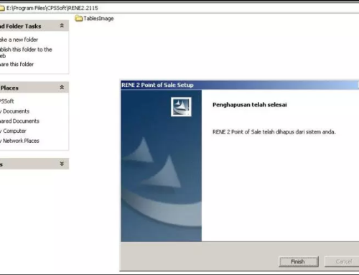
Task: Click the File and Folder Tasks header
Action: [34, 26]
